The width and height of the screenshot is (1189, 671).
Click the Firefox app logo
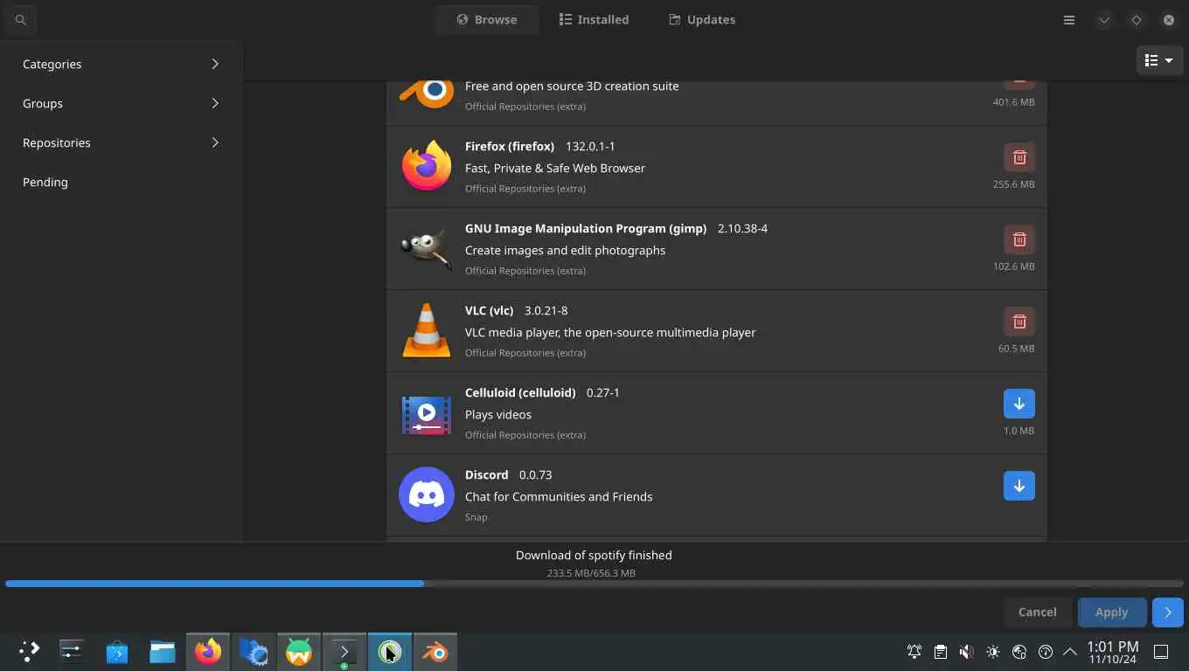(427, 166)
